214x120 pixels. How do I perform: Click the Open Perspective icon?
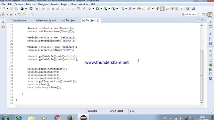pyautogui.click(x=203, y=14)
